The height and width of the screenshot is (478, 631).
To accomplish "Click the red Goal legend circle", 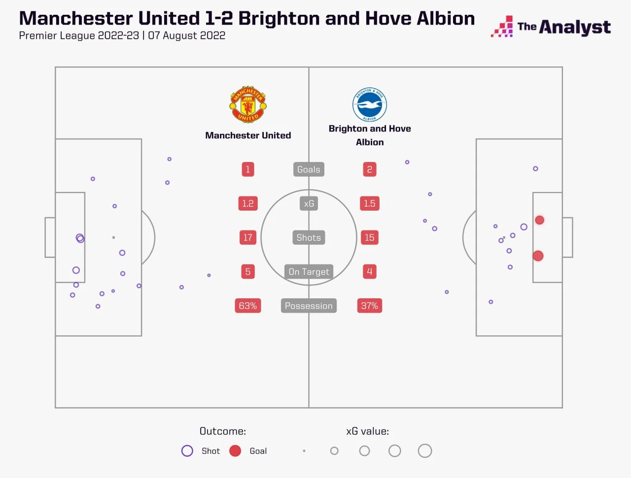I will (x=235, y=451).
